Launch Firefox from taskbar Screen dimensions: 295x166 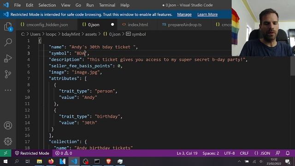click(51, 161)
